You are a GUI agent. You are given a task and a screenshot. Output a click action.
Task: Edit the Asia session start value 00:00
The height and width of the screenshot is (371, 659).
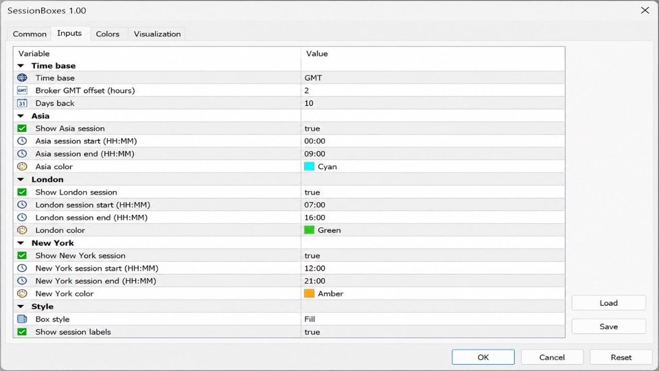[x=432, y=141]
